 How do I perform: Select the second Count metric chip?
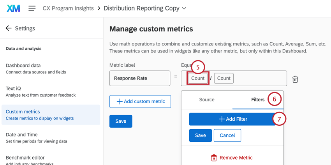[x=224, y=78]
